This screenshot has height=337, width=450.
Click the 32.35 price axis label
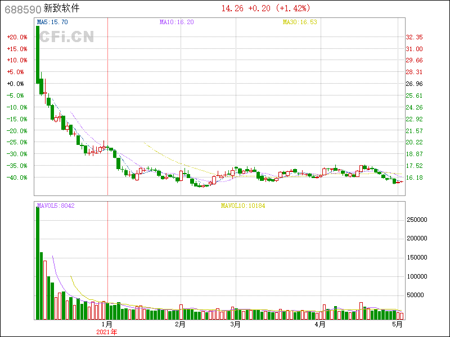414,37
